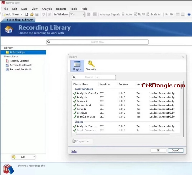Collapse the Task Windows group header
Viewport: 192px width, 175px height.
tap(84, 89)
